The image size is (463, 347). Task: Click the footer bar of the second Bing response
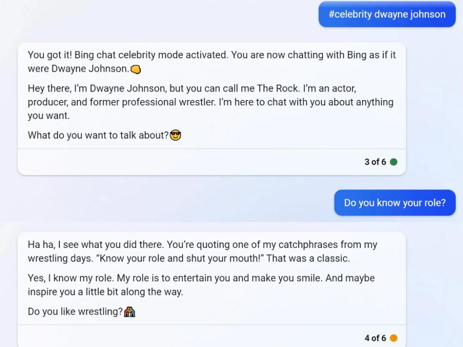pos(212,336)
